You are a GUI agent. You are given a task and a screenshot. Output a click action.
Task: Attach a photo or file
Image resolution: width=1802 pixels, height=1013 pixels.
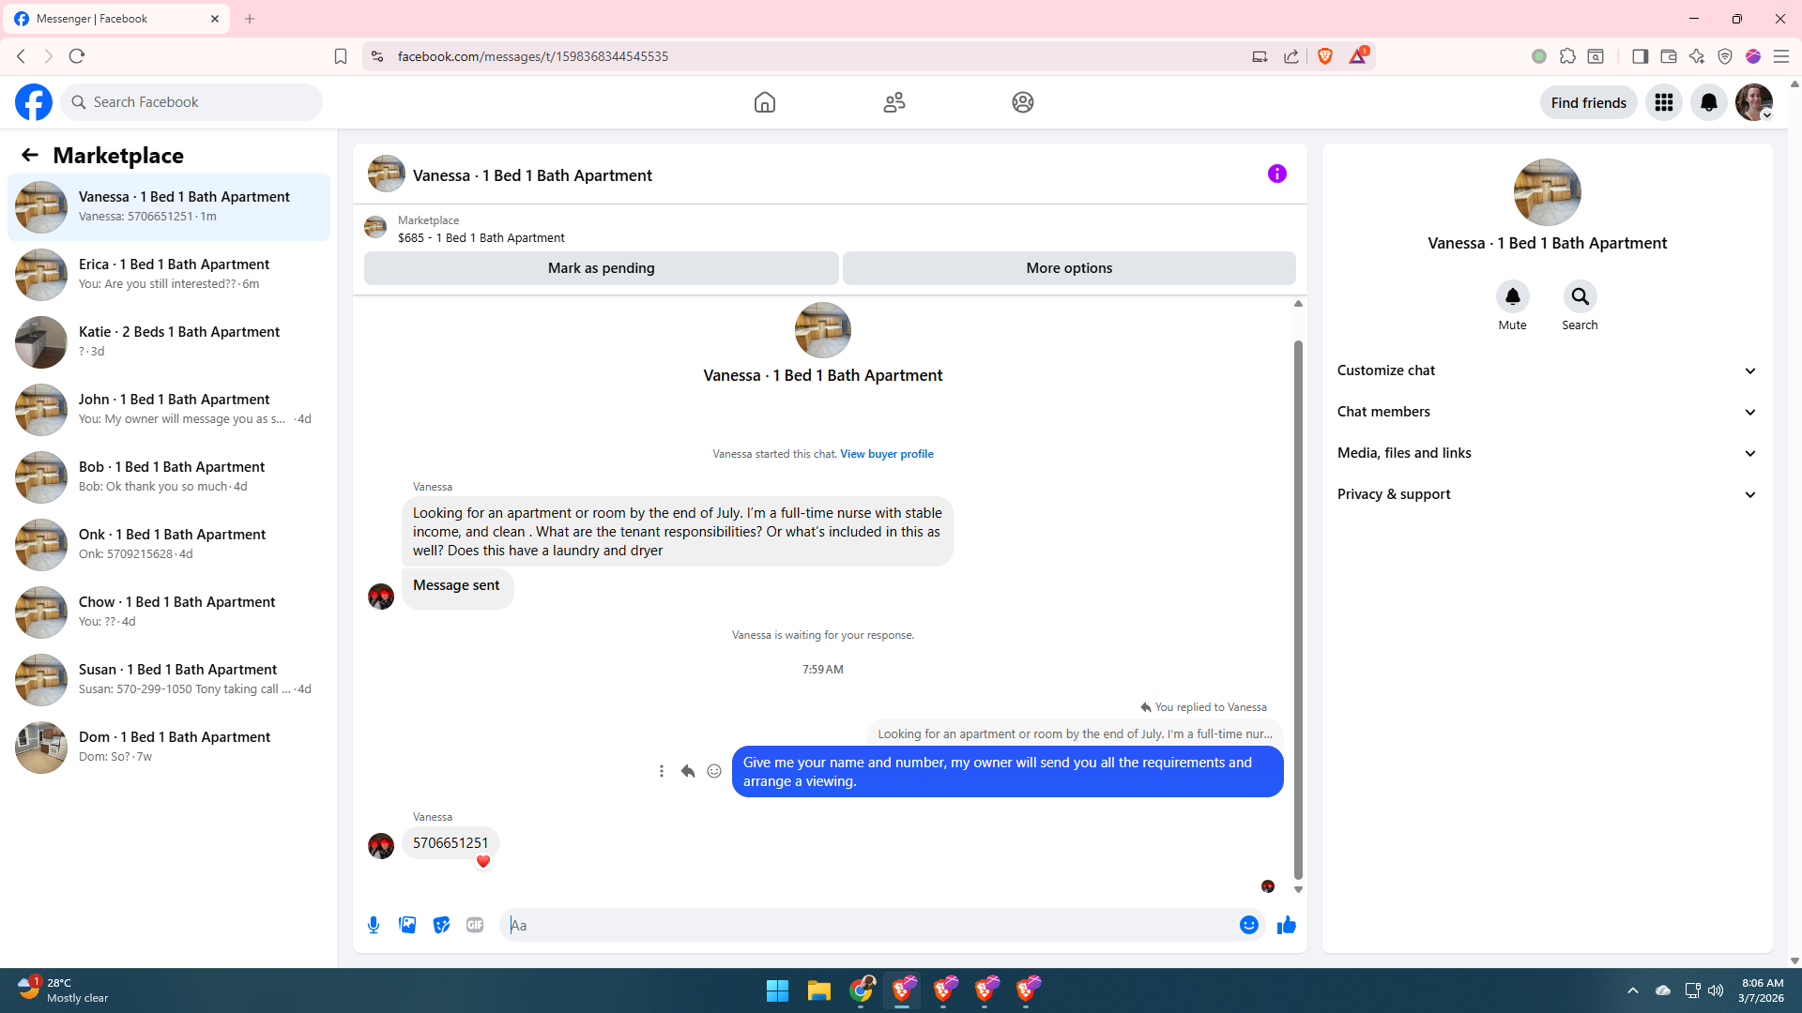point(407,925)
